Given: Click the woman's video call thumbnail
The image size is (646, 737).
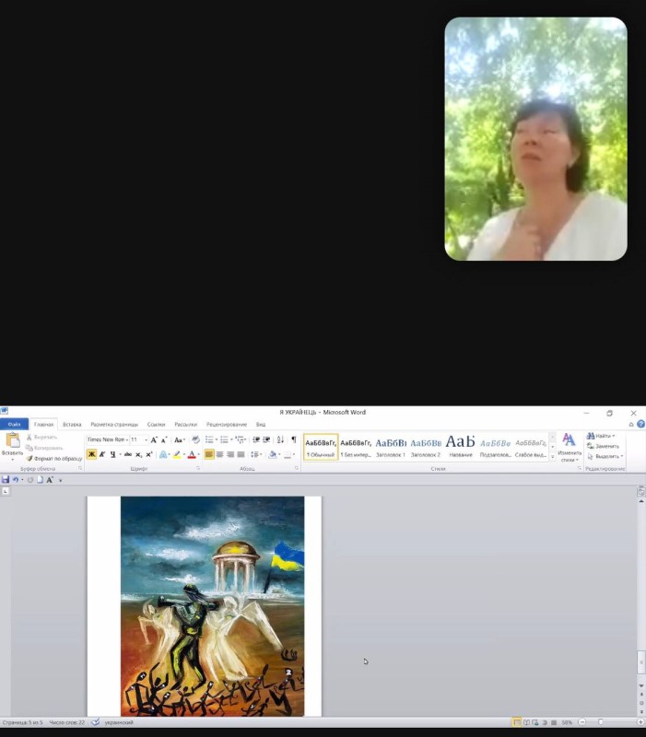Looking at the screenshot, I should point(536,139).
